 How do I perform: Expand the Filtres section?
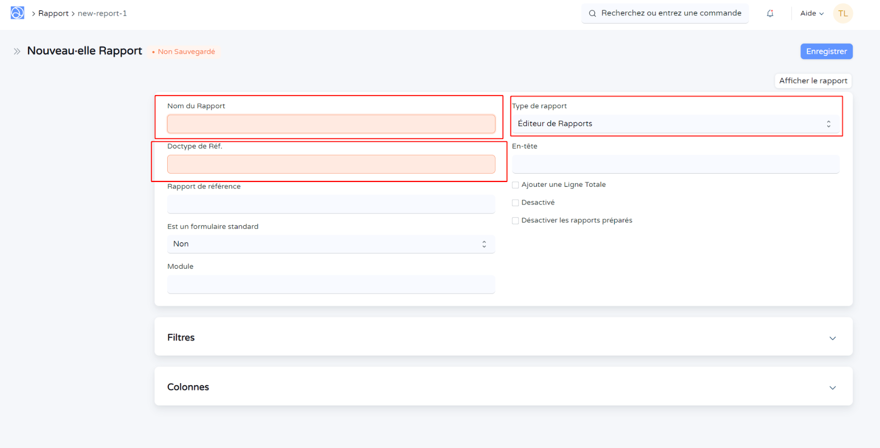point(503,338)
